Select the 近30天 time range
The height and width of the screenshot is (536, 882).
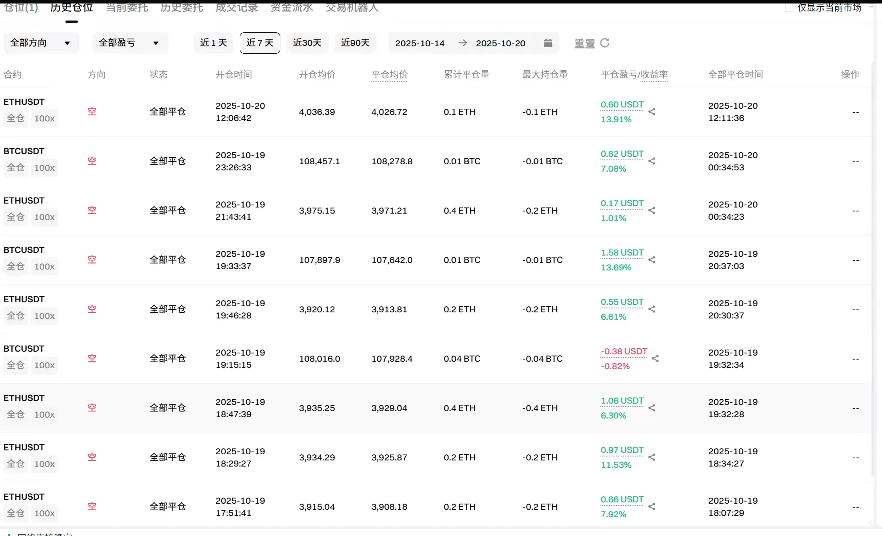(307, 43)
